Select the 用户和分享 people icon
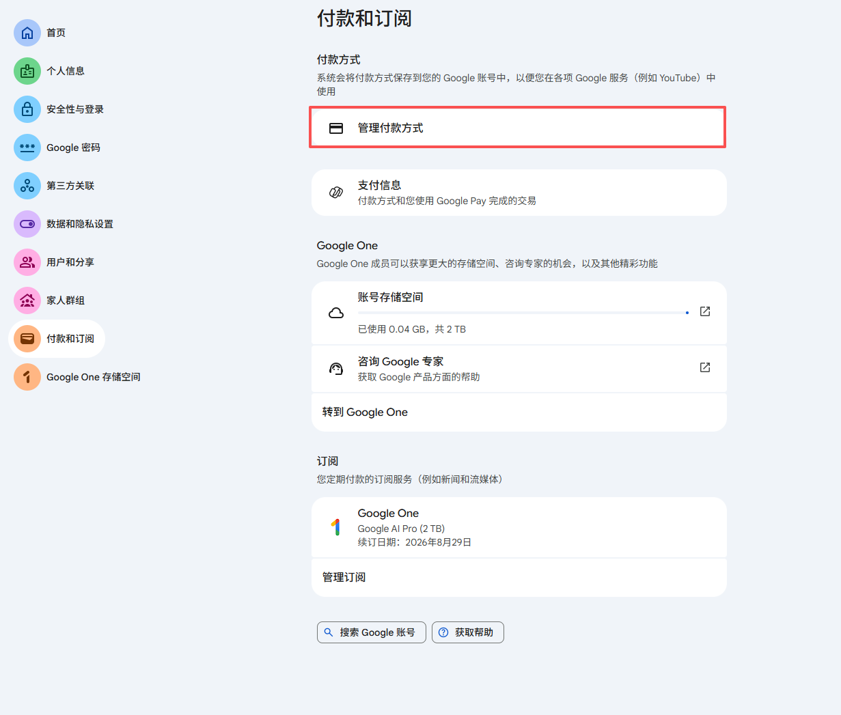841x715 pixels. tap(27, 262)
